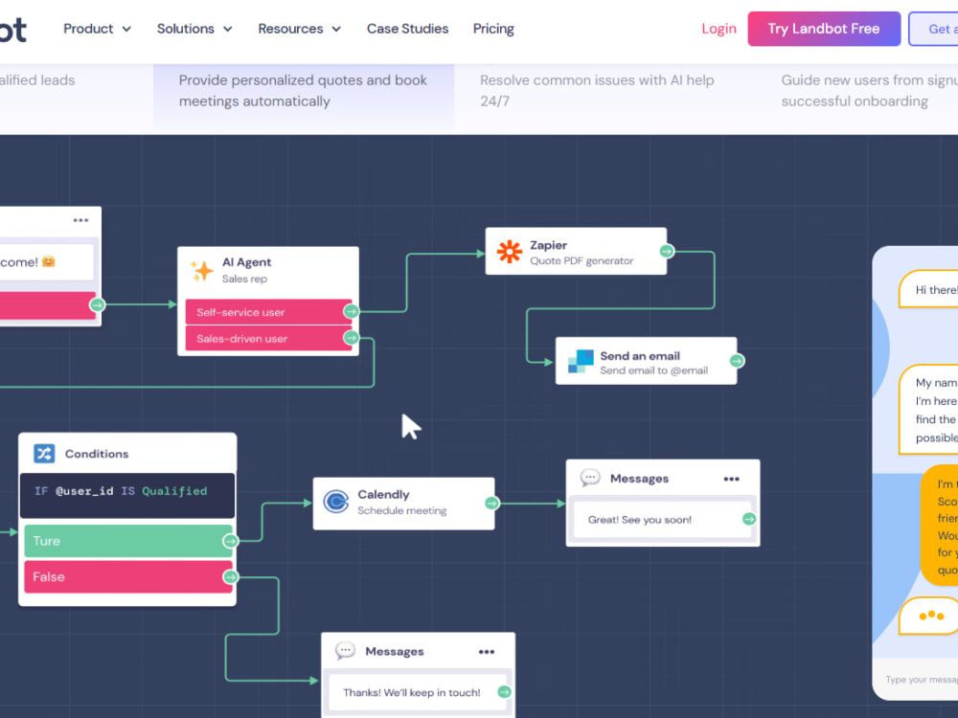Click the Hi there chat bubble
The image size is (958, 718).
(x=928, y=289)
